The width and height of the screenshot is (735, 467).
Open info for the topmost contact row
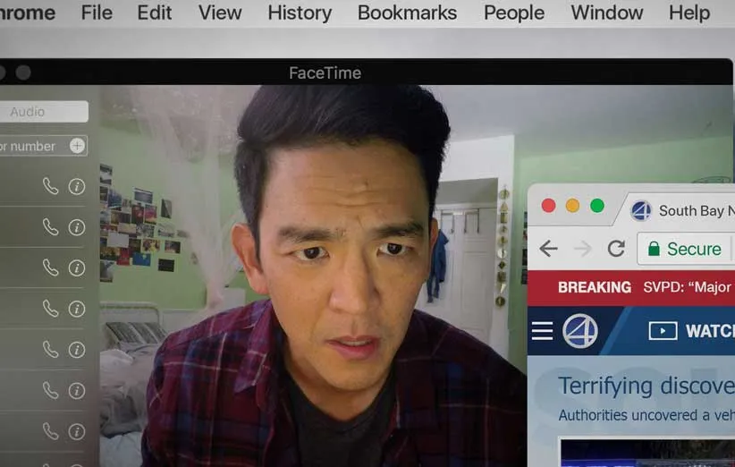click(x=77, y=186)
